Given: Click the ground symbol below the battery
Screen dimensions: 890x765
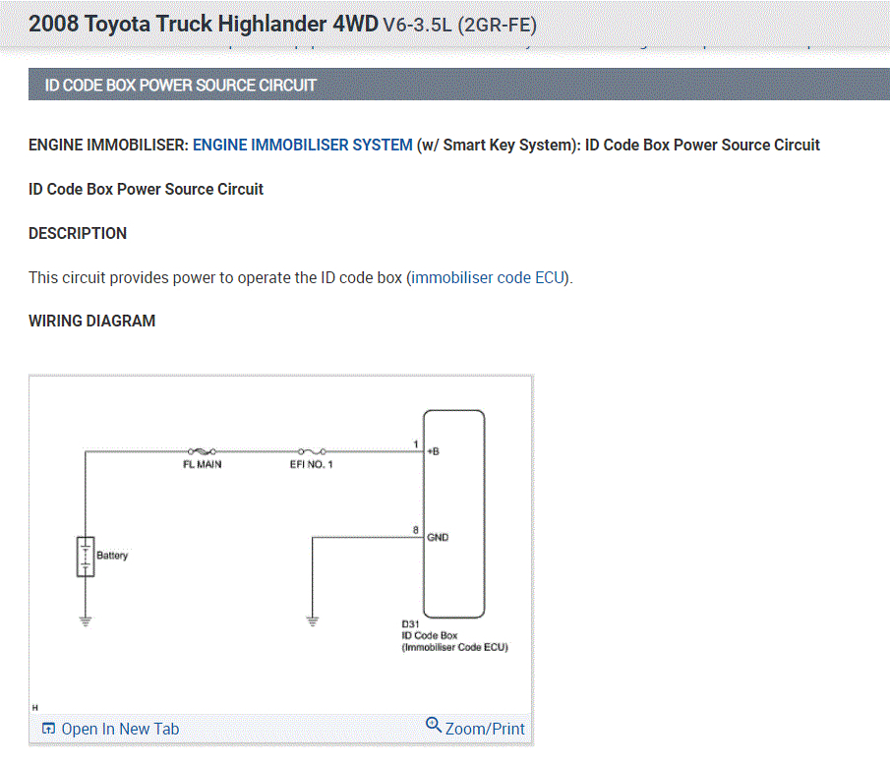Looking at the screenshot, I should click(x=86, y=620).
